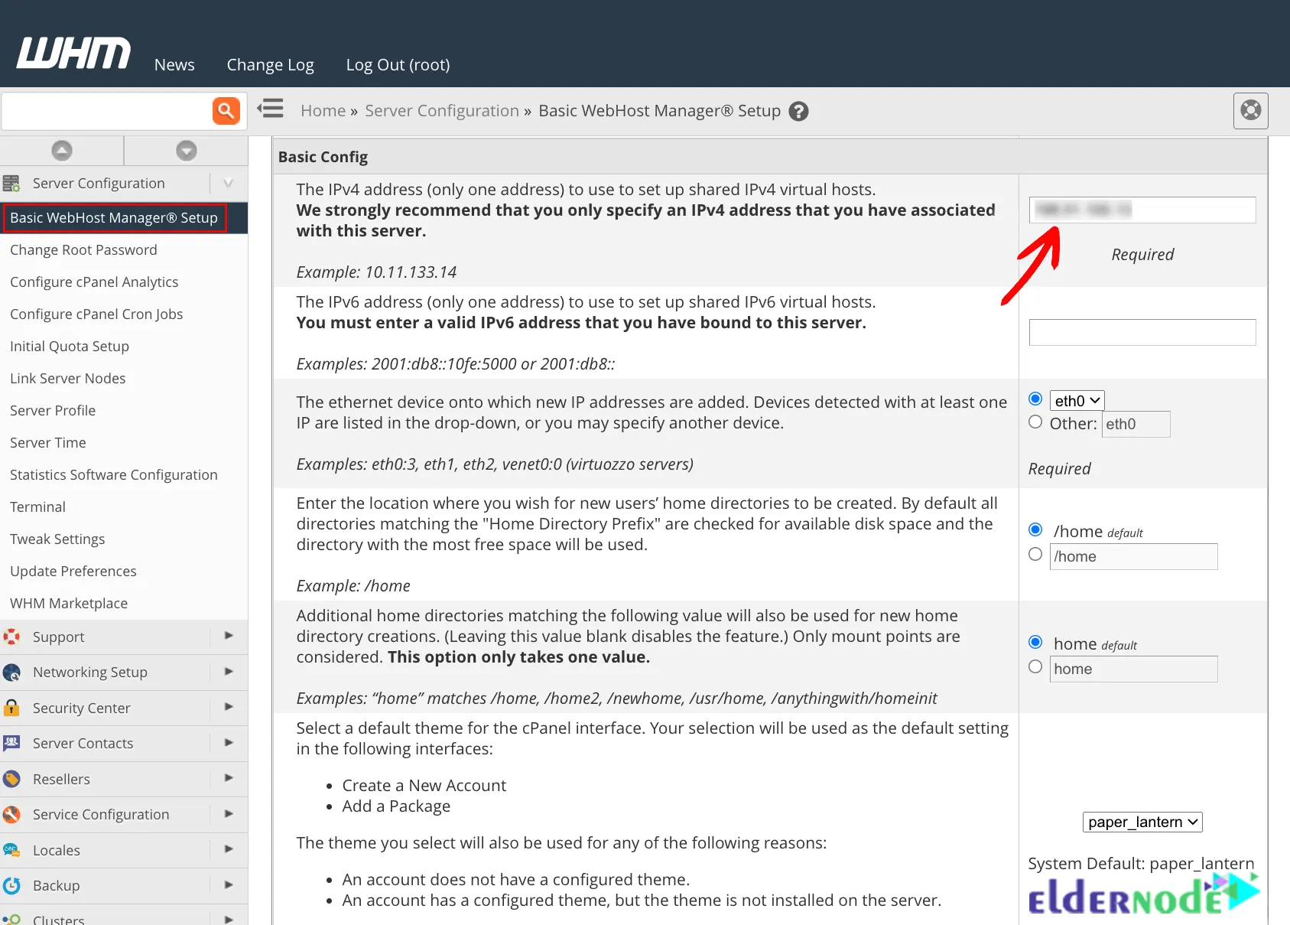This screenshot has height=925, width=1290.
Task: Click the Locales icon
Action: point(11,850)
